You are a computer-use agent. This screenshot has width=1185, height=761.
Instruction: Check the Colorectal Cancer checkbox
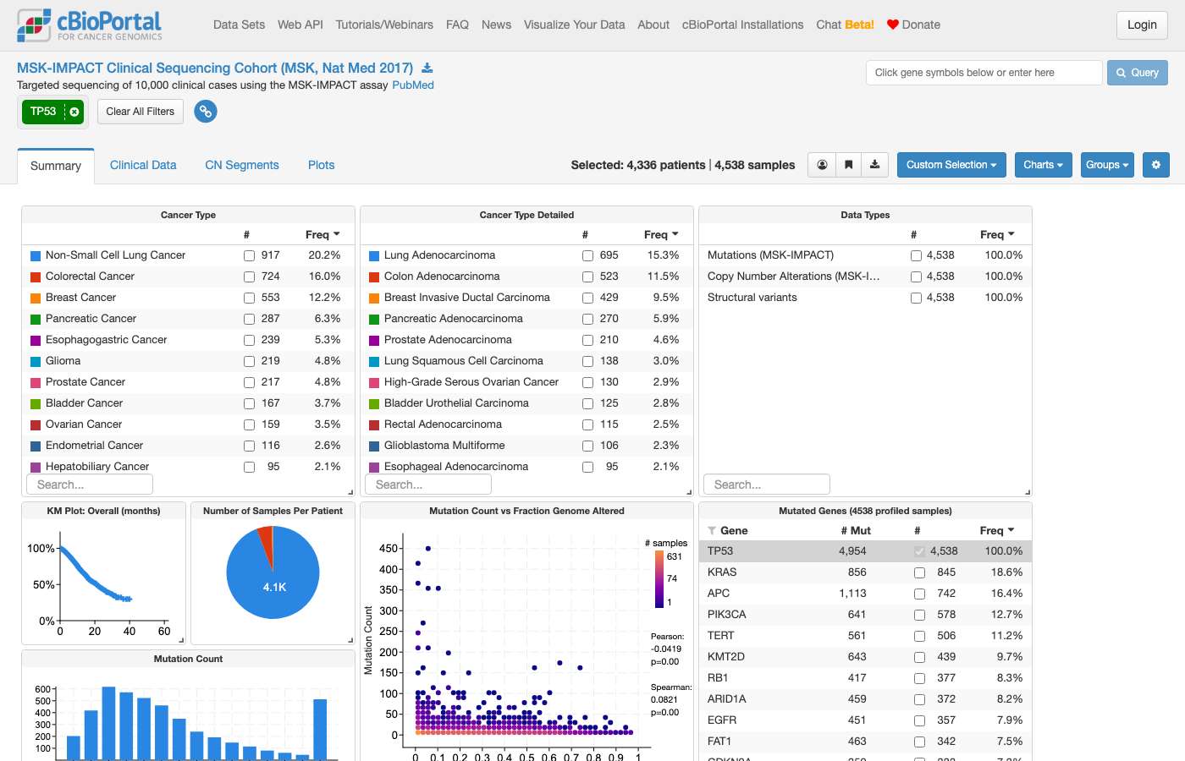pyautogui.click(x=249, y=276)
